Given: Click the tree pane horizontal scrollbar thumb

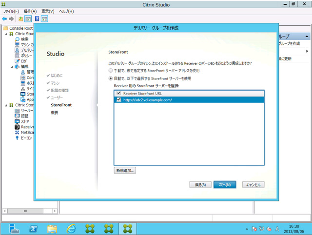Looking at the screenshot, I should point(25,211).
